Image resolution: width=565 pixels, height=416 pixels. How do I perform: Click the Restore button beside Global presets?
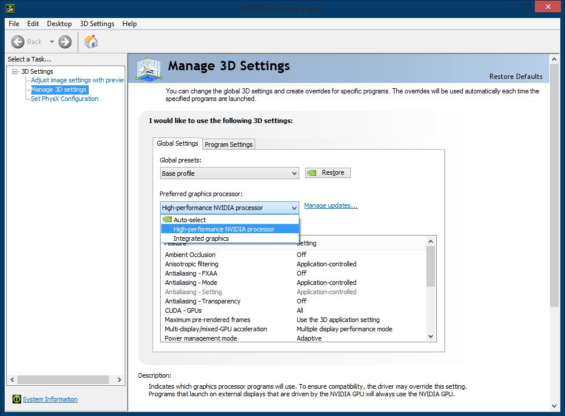[x=328, y=173]
